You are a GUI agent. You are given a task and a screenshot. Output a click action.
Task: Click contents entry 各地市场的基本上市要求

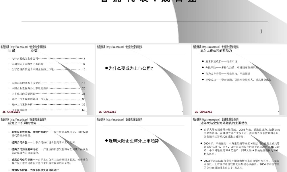click(48, 83)
